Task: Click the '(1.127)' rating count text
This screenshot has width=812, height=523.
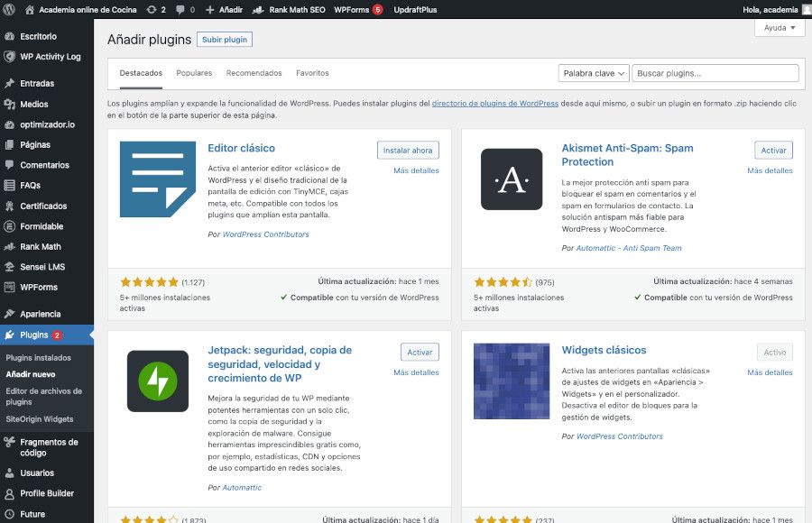Action: point(193,282)
